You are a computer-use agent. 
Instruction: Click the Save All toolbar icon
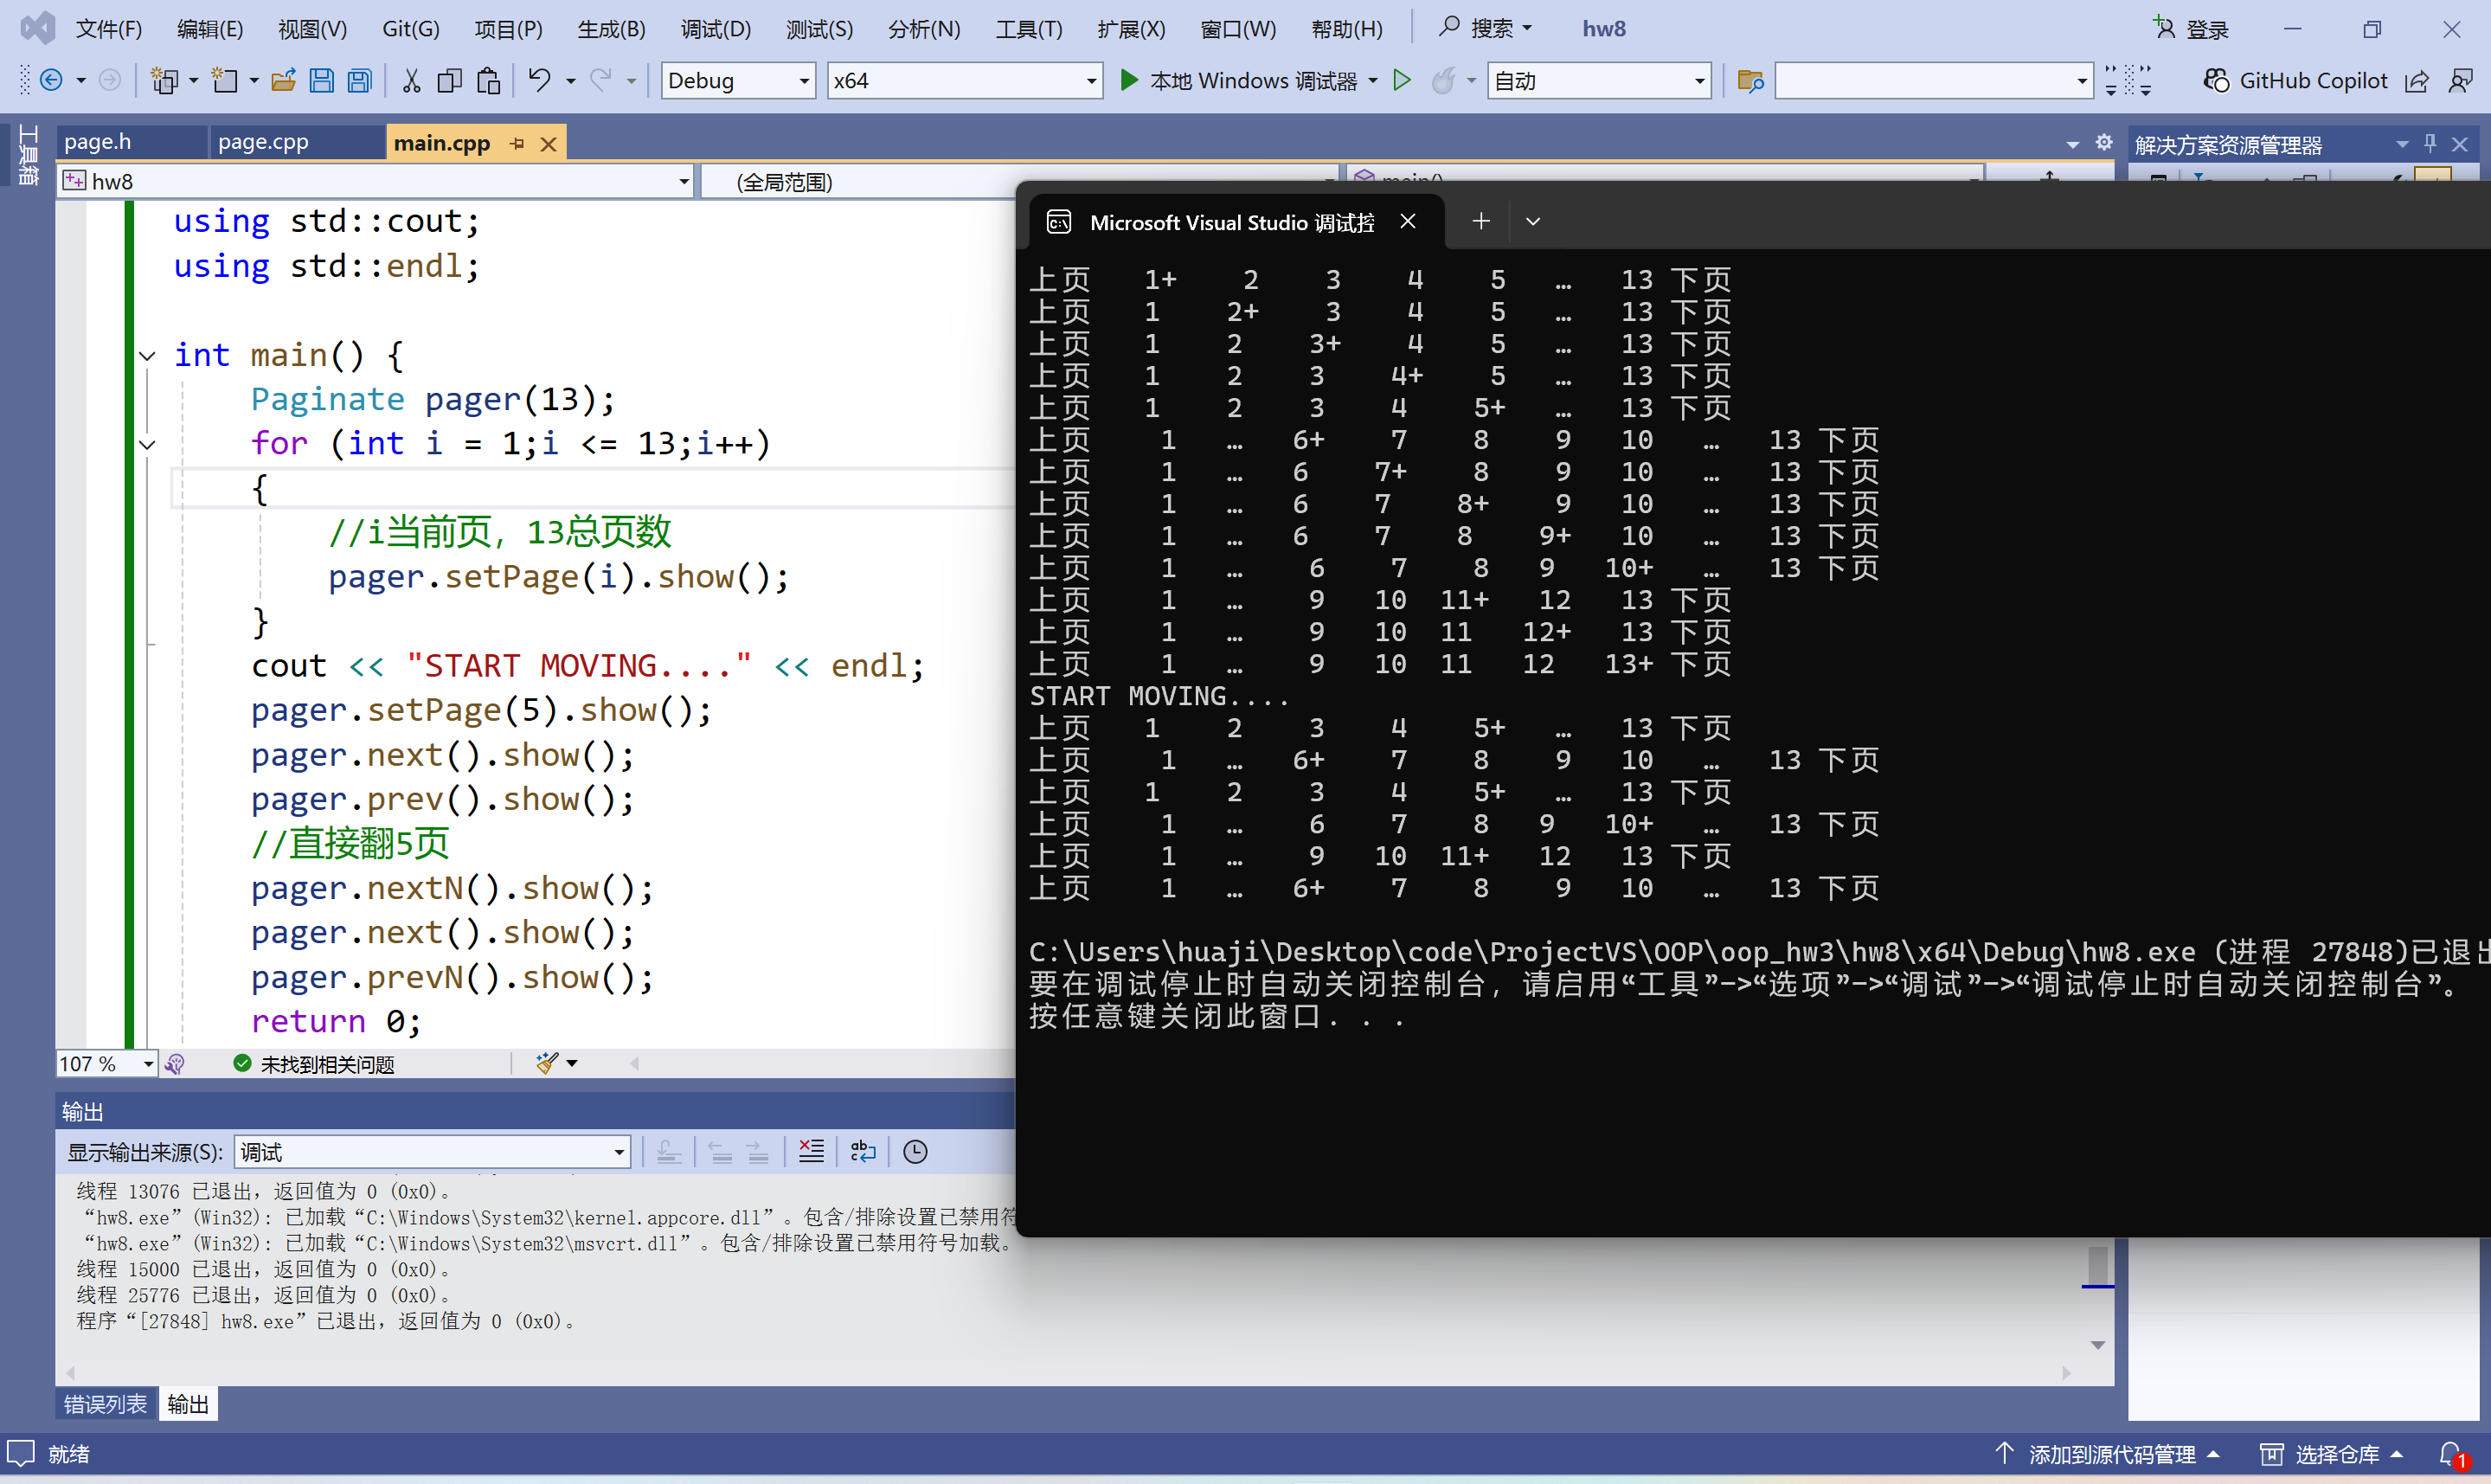point(359,81)
